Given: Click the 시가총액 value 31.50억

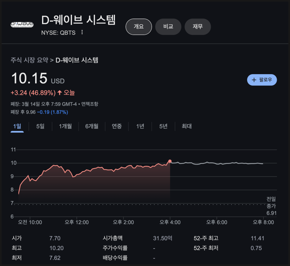Looking at the screenshot, I should 163,238.
